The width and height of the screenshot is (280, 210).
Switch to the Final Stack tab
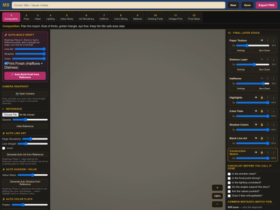(194, 17)
